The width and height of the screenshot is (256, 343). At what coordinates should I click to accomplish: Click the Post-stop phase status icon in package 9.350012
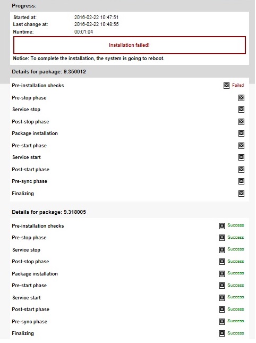point(241,122)
